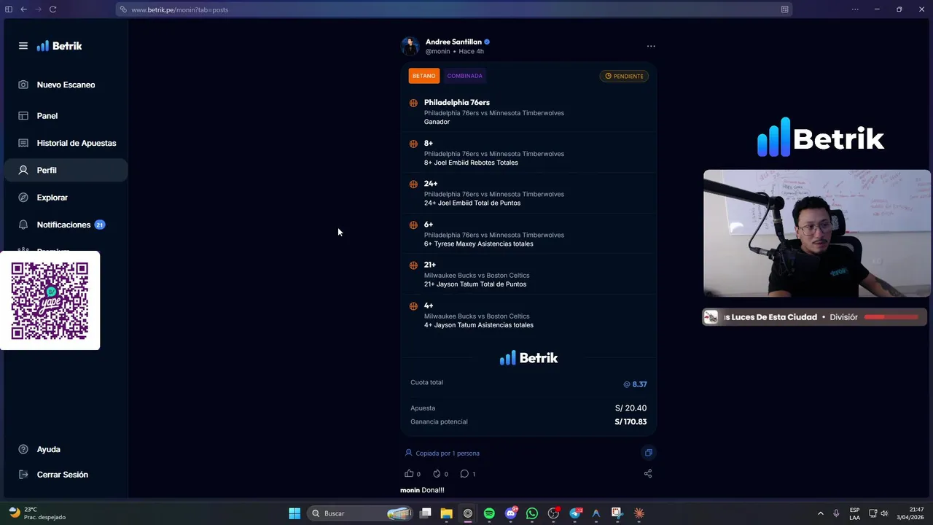
Task: Click the notifications count badge 21
Action: point(100,225)
